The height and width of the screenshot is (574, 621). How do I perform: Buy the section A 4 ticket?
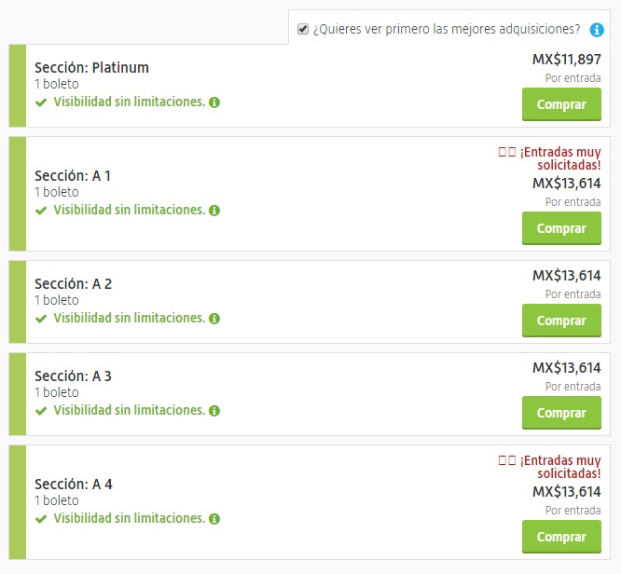[x=561, y=537]
